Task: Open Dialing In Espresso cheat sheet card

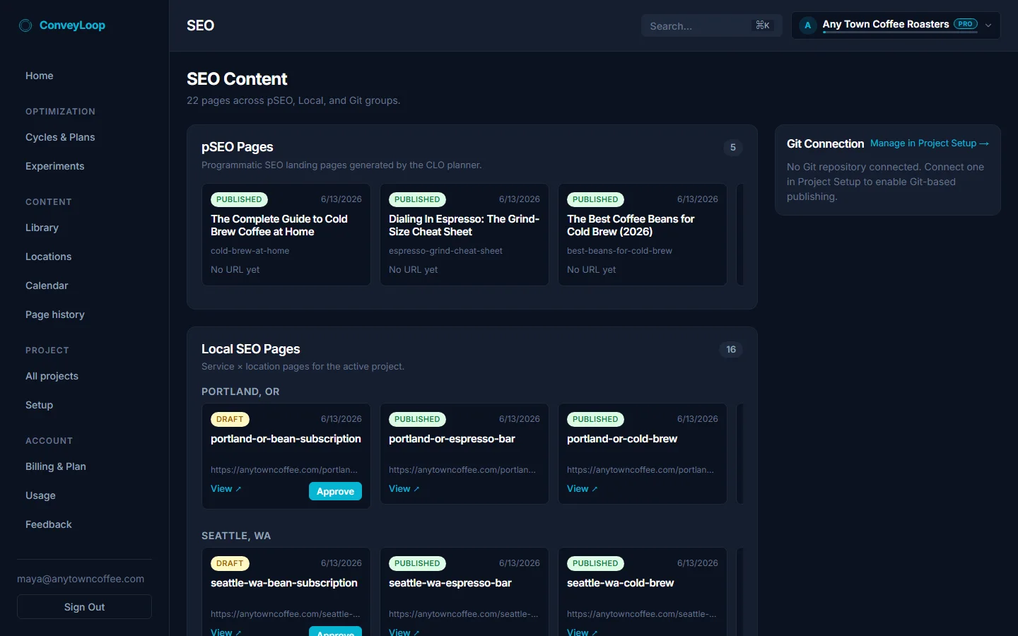Action: (x=464, y=235)
